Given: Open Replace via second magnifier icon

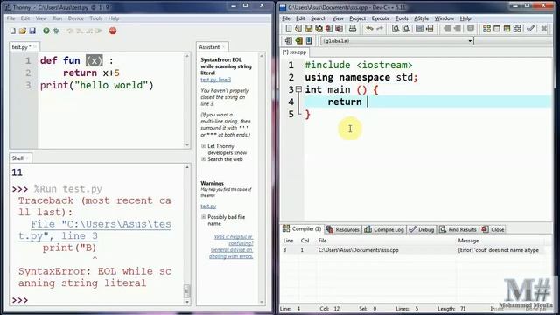Looking at the screenshot, I should pos(406,29).
